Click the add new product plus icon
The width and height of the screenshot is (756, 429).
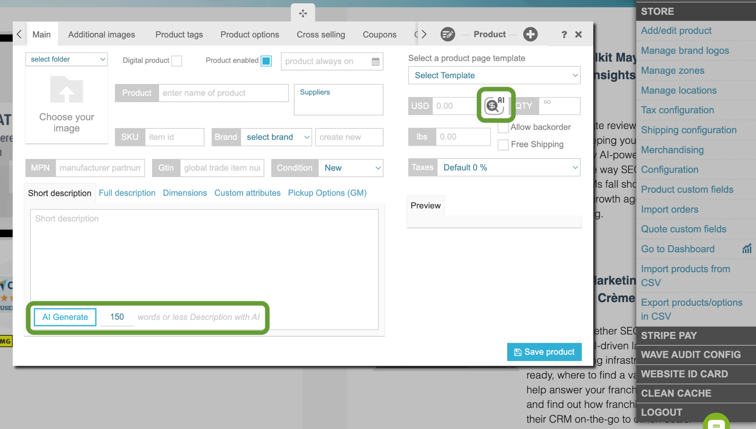click(530, 34)
